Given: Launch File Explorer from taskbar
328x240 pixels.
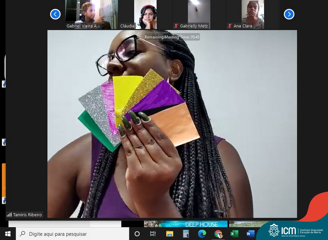Looking at the screenshot, I should [x=170, y=234].
